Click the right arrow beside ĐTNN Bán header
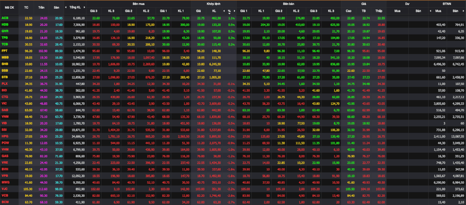 point(464,11)
